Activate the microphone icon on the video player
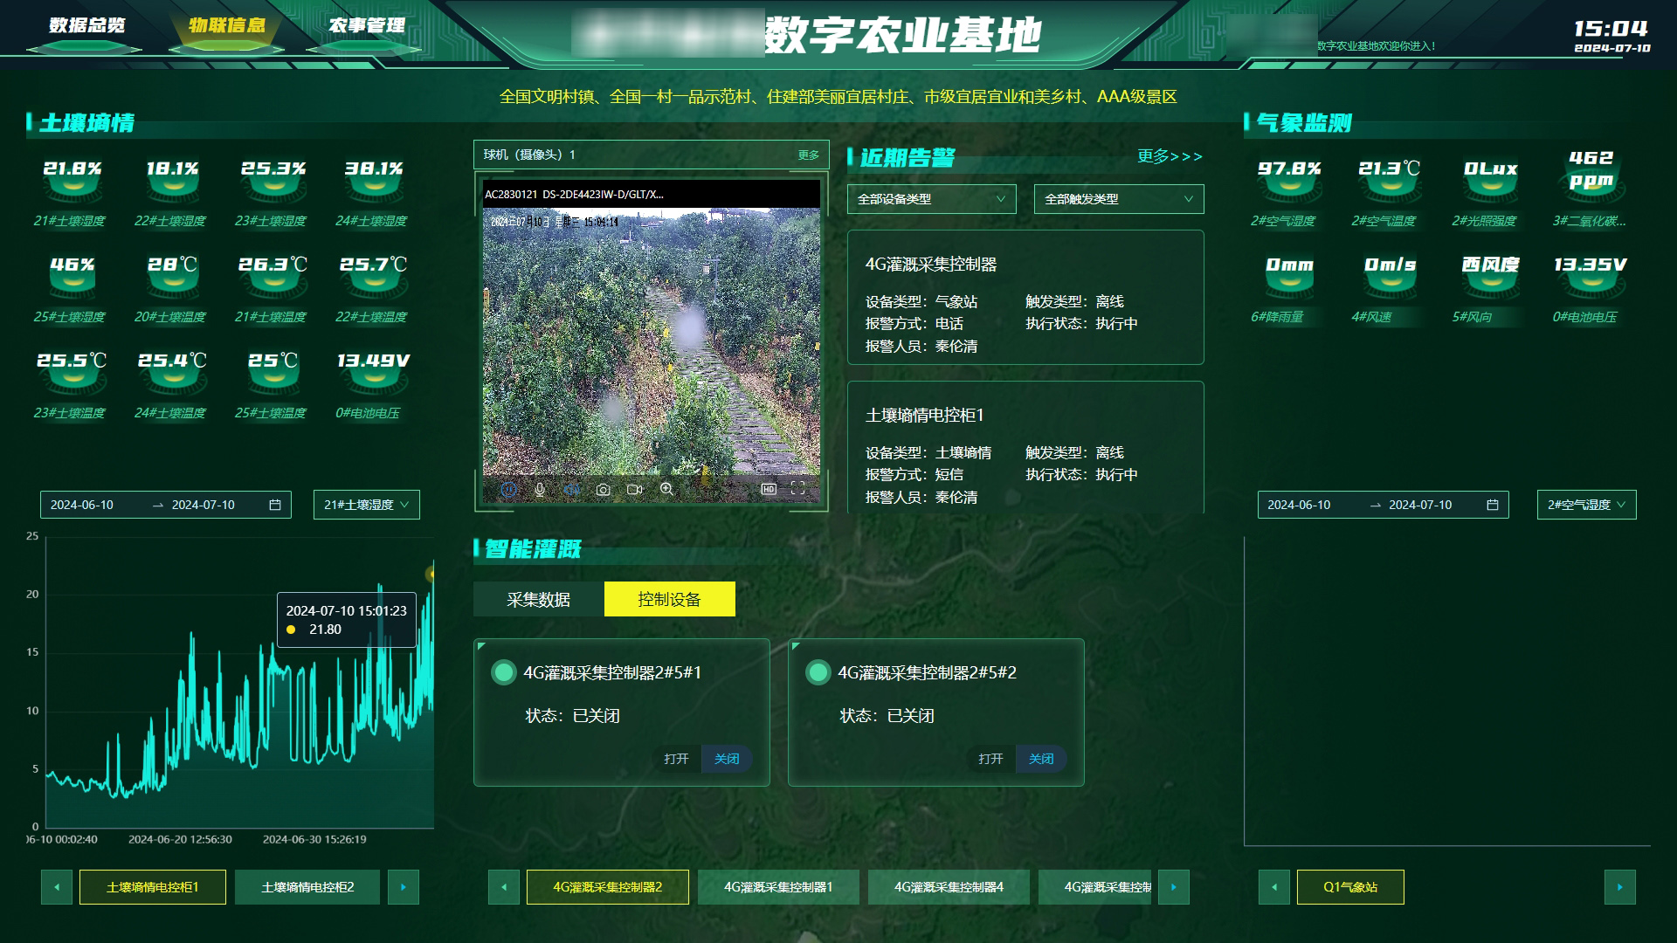 tap(540, 489)
